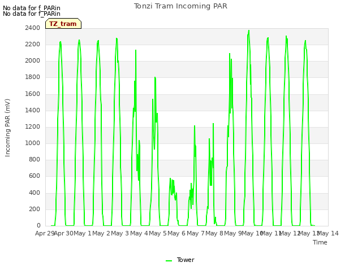The image size is (362, 271).
Task: Click the 1000 y-axis tick label
Action: 33,143
